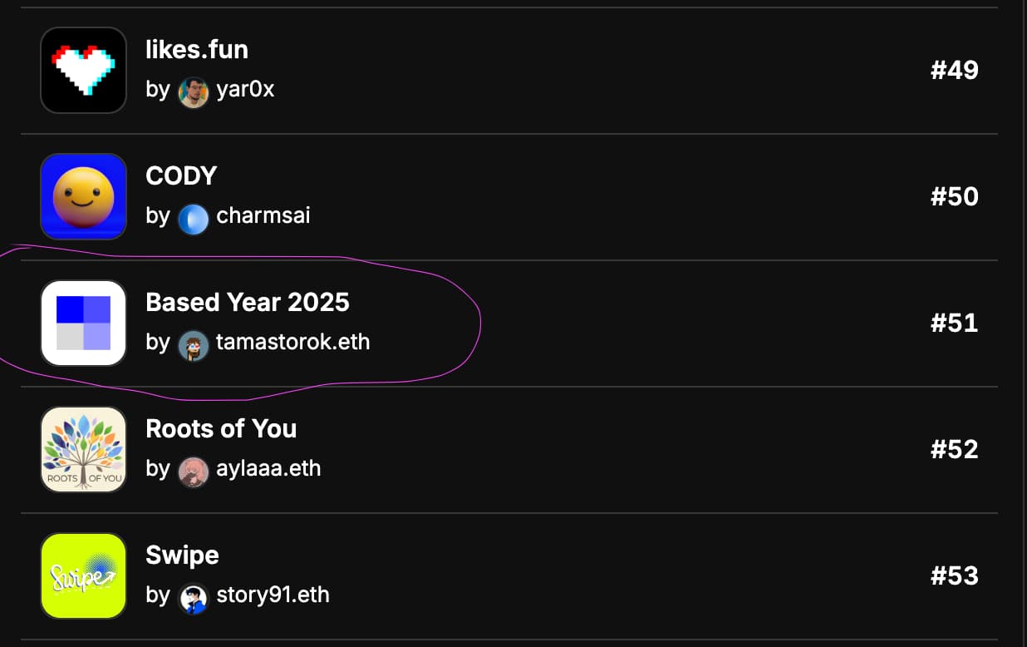This screenshot has width=1027, height=647.
Task: Click tamastorok.eth's avatar
Action: [194, 343]
